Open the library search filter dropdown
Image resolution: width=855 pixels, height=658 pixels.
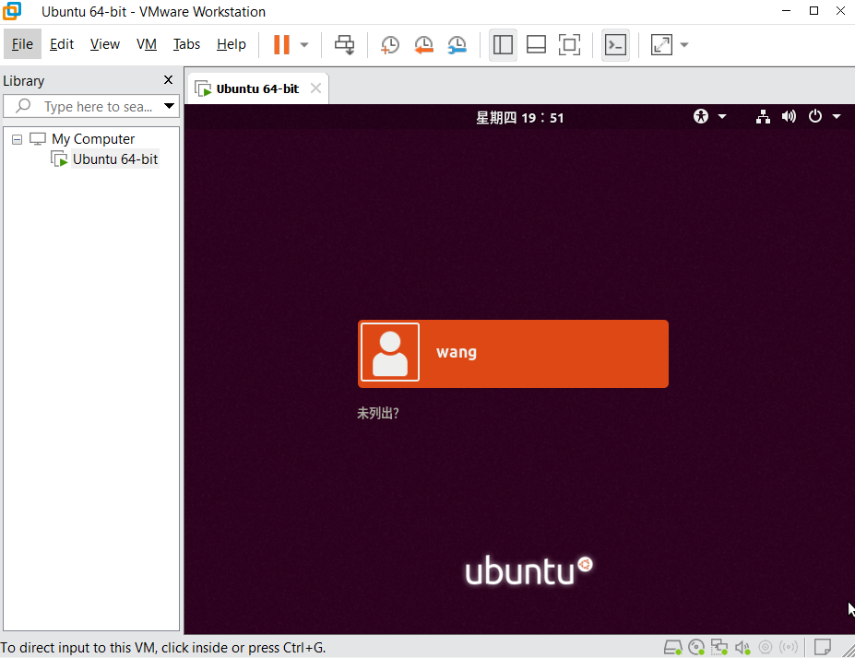click(x=170, y=106)
